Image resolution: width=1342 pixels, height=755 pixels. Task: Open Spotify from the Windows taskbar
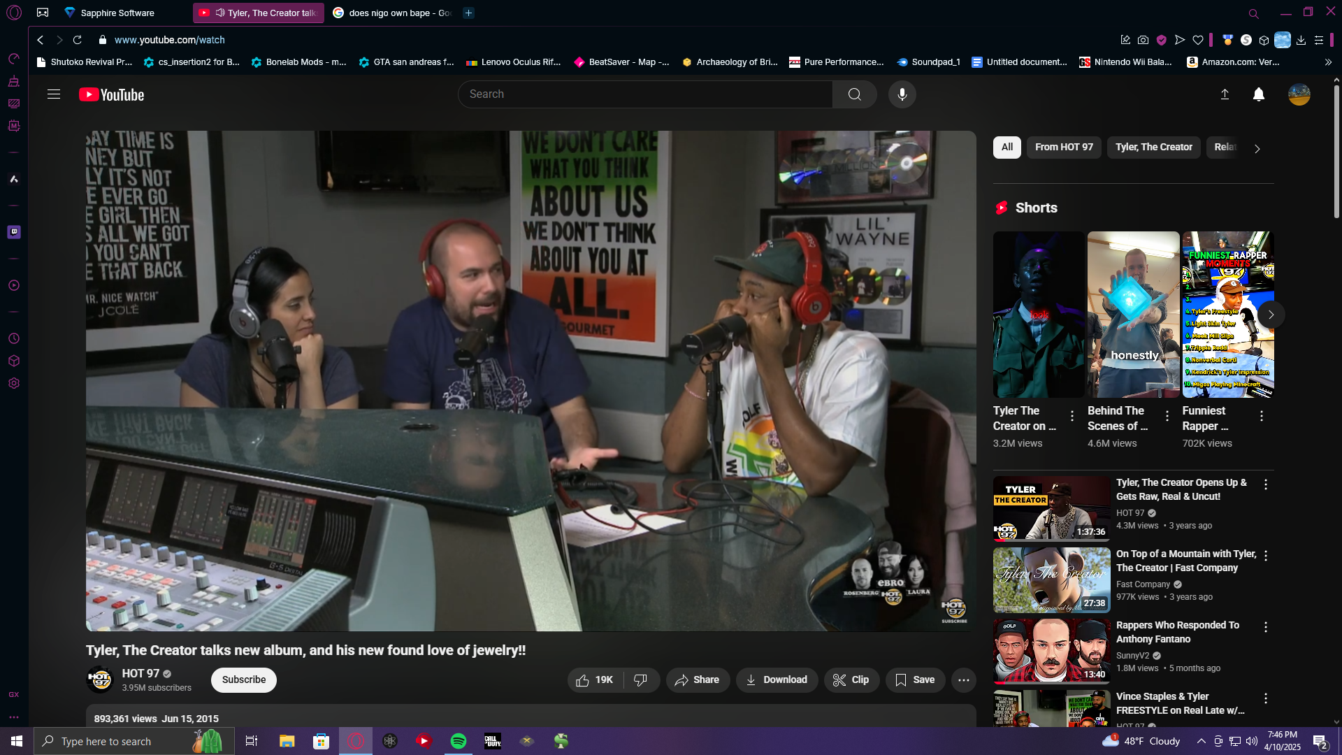[x=459, y=741]
